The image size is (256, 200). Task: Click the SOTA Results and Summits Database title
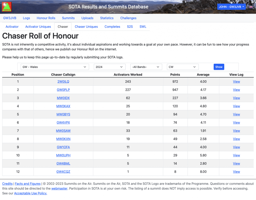(x=108, y=7)
